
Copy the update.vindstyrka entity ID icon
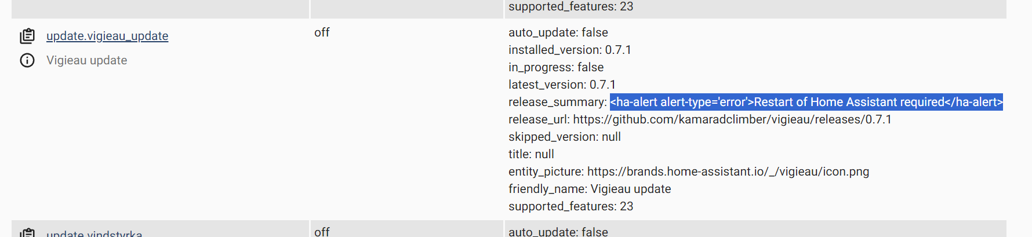tap(27, 233)
